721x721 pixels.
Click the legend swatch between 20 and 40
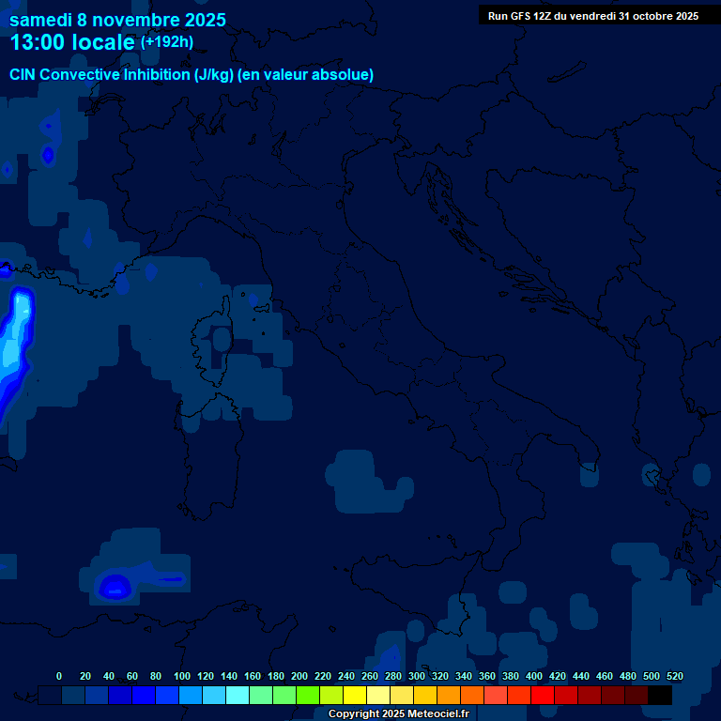click(97, 695)
